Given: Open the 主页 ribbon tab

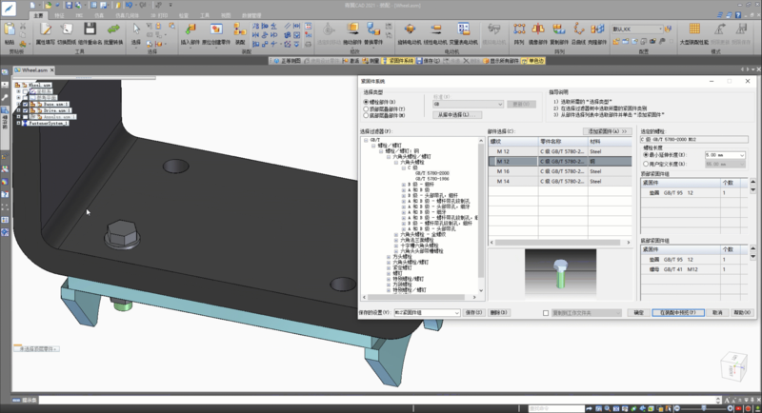Looking at the screenshot, I should pos(38,16).
